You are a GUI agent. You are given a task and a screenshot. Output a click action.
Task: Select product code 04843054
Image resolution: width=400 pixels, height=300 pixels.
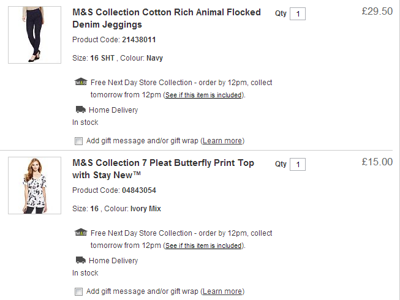(139, 190)
